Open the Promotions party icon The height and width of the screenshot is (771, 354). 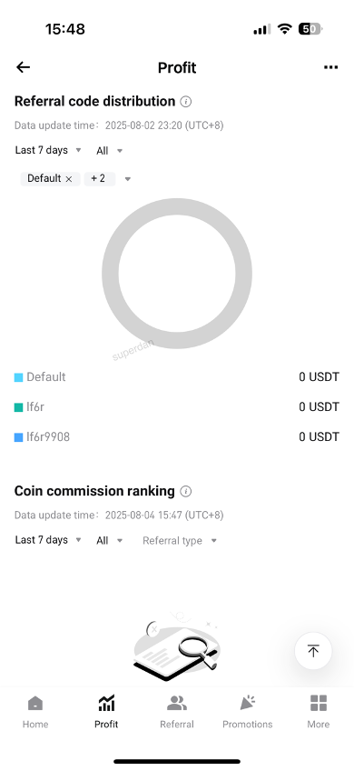[x=248, y=703]
